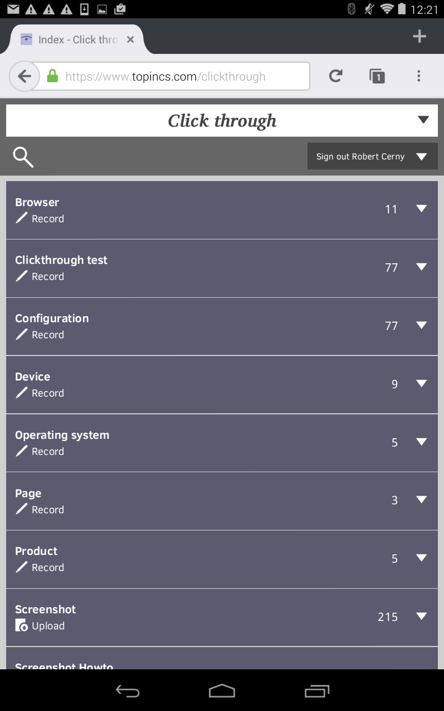The width and height of the screenshot is (444, 711).
Task: Click the Upload icon under Screenshot
Action: [x=22, y=625]
